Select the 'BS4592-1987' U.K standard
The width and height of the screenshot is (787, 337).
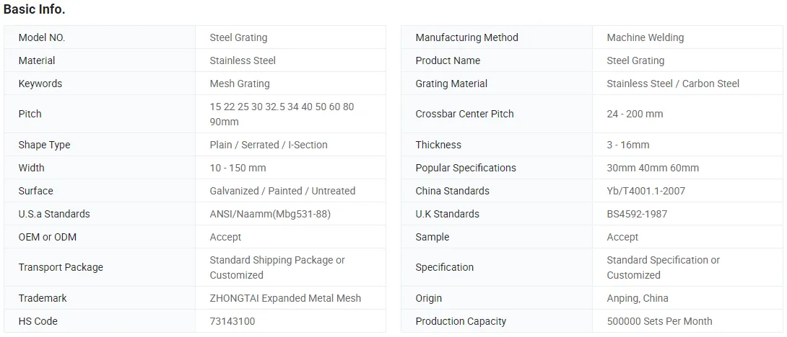tap(637, 214)
